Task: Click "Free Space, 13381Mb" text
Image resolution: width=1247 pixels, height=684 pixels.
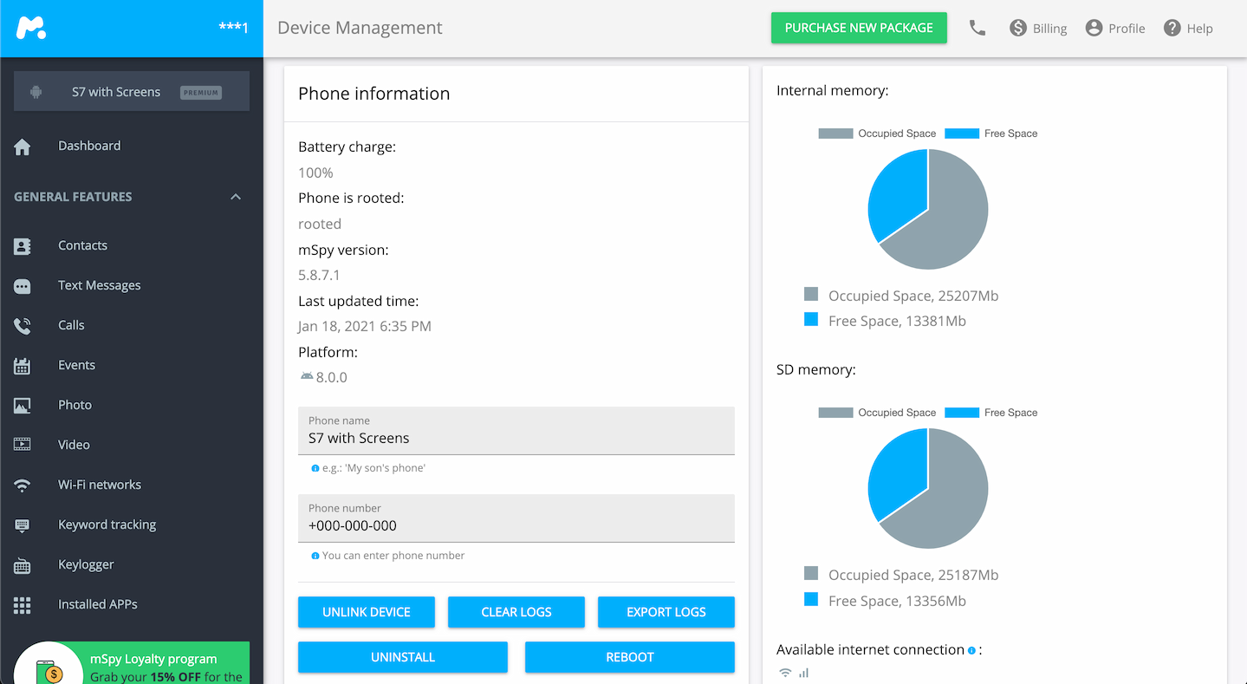Action: 897,321
